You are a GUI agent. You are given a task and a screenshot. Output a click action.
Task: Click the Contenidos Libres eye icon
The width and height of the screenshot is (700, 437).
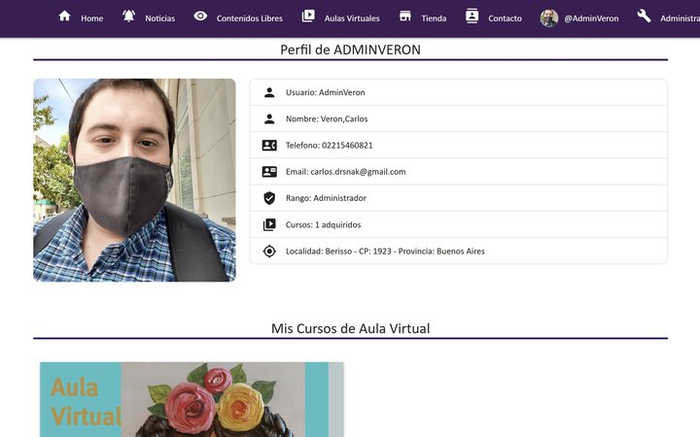[200, 17]
